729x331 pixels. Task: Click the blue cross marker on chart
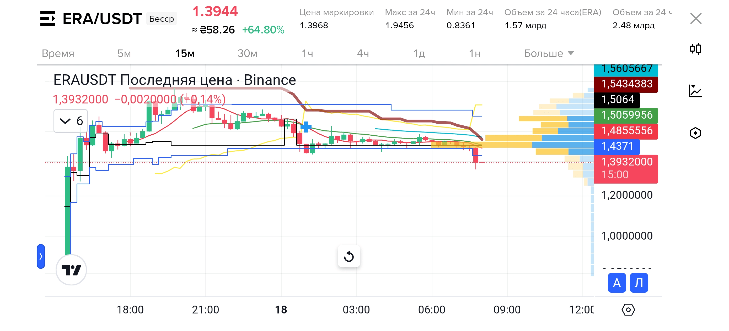click(x=306, y=127)
